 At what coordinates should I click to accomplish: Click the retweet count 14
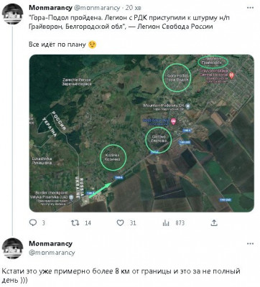[x=88, y=223]
